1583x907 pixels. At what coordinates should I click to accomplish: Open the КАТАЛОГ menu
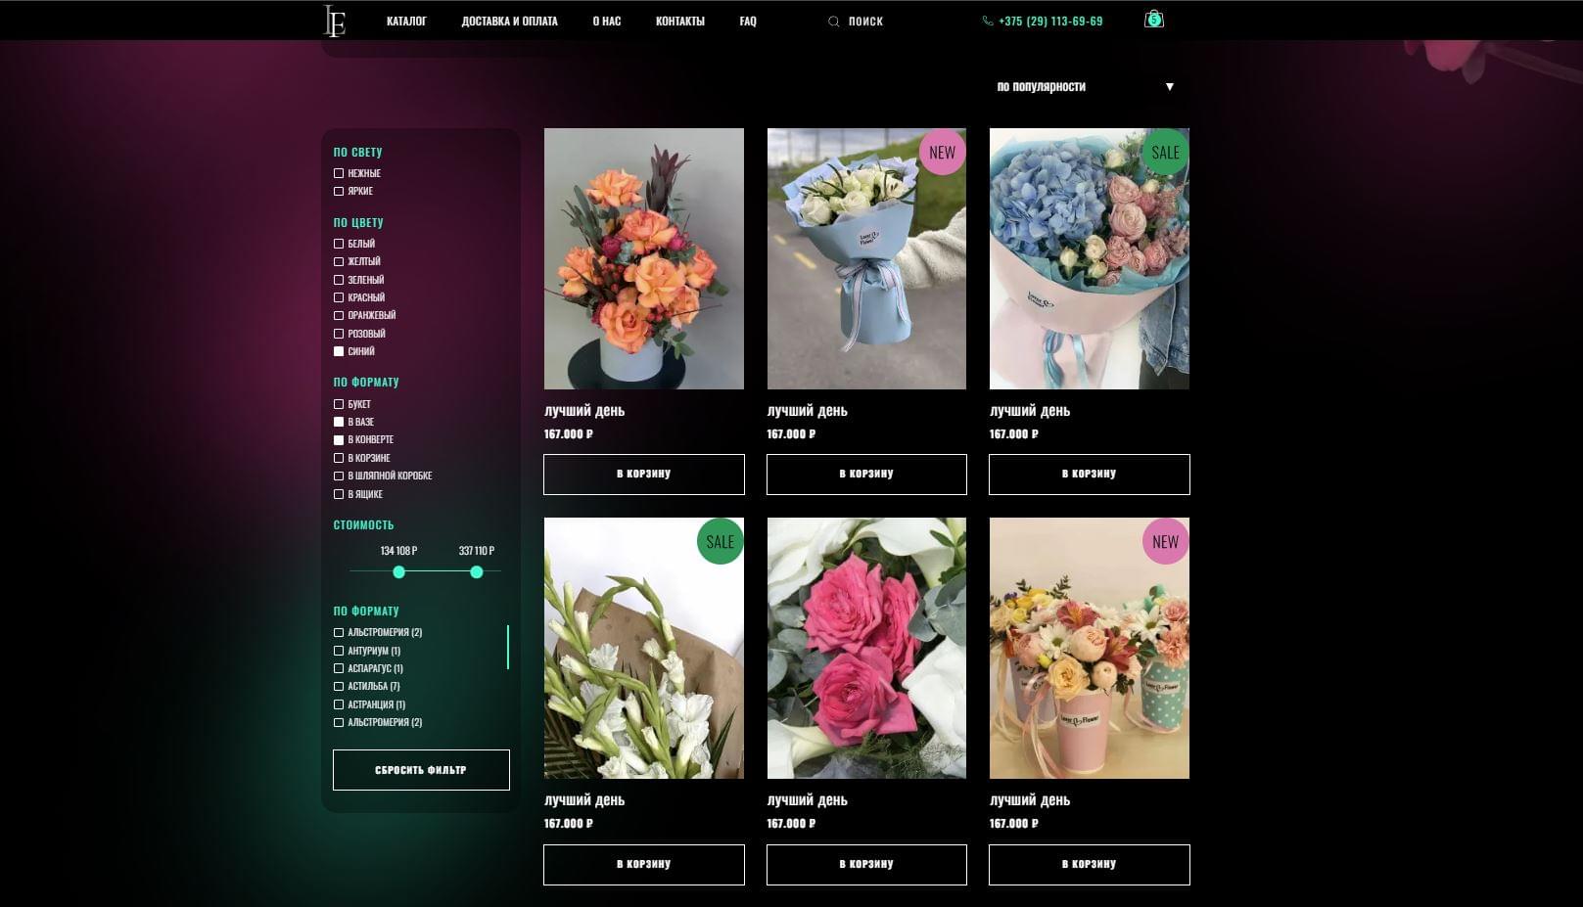tap(406, 22)
